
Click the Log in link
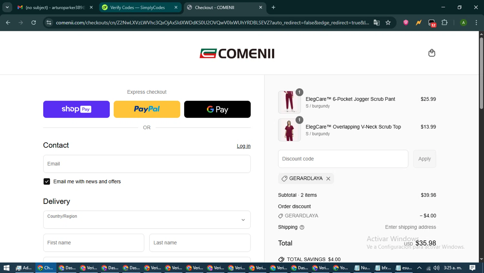[244, 146]
